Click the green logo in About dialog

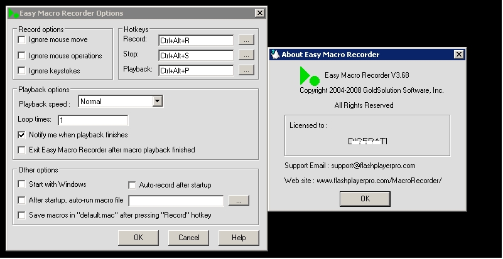tap(310, 76)
